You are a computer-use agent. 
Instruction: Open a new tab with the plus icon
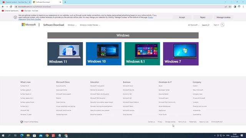click(x=65, y=2)
